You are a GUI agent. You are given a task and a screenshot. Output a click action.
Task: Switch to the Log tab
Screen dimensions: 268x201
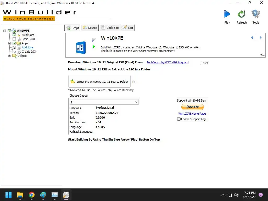128,28
